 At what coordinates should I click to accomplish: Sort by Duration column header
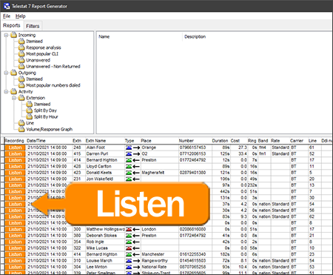(x=221, y=141)
